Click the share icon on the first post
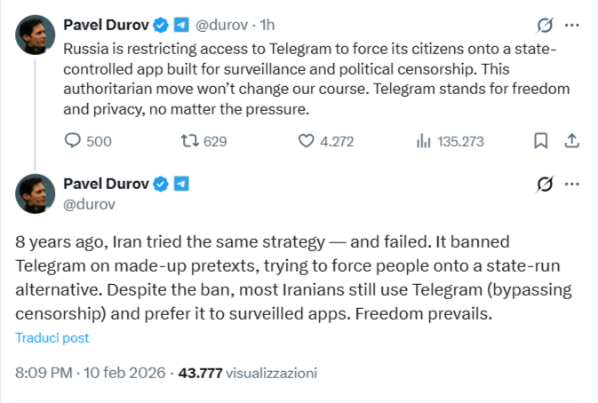Viewport: 598px width, 403px height. (x=572, y=140)
